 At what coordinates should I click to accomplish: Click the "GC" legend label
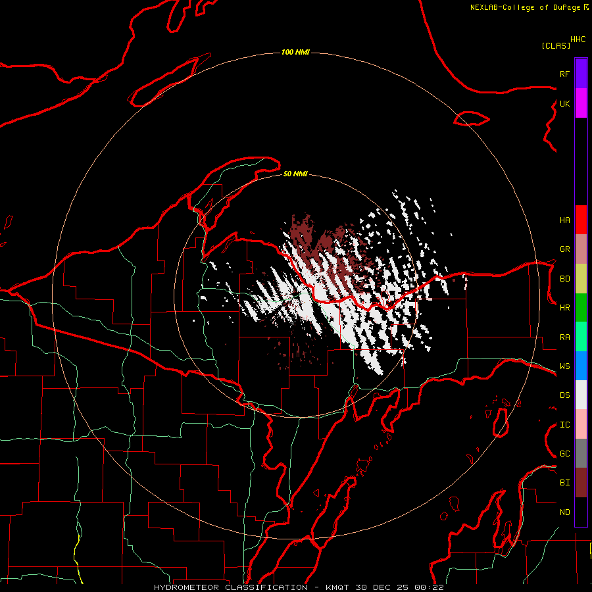(x=564, y=453)
